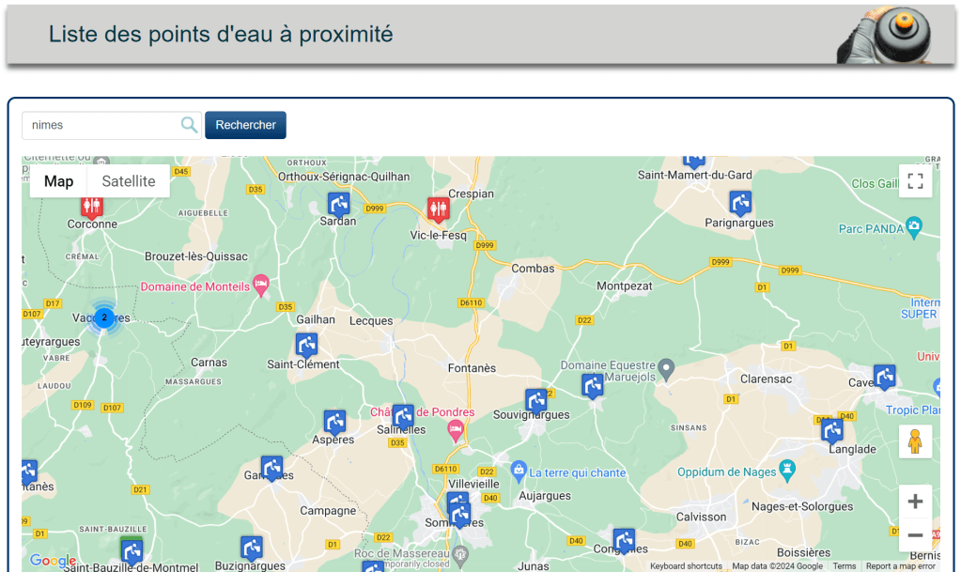Toggle fullscreen map view
This screenshot has height=572, width=961.
click(915, 181)
